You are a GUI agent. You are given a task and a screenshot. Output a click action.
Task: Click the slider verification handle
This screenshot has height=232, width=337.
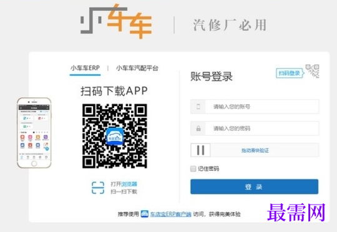point(200,150)
